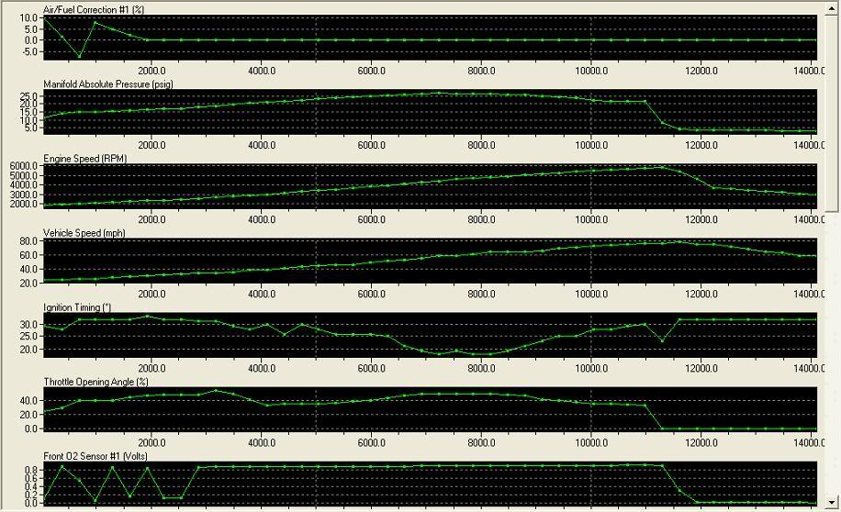Screen dimensions: 841x512
Task: Click the Throttle Opening Angle plot area
Action: point(431,409)
